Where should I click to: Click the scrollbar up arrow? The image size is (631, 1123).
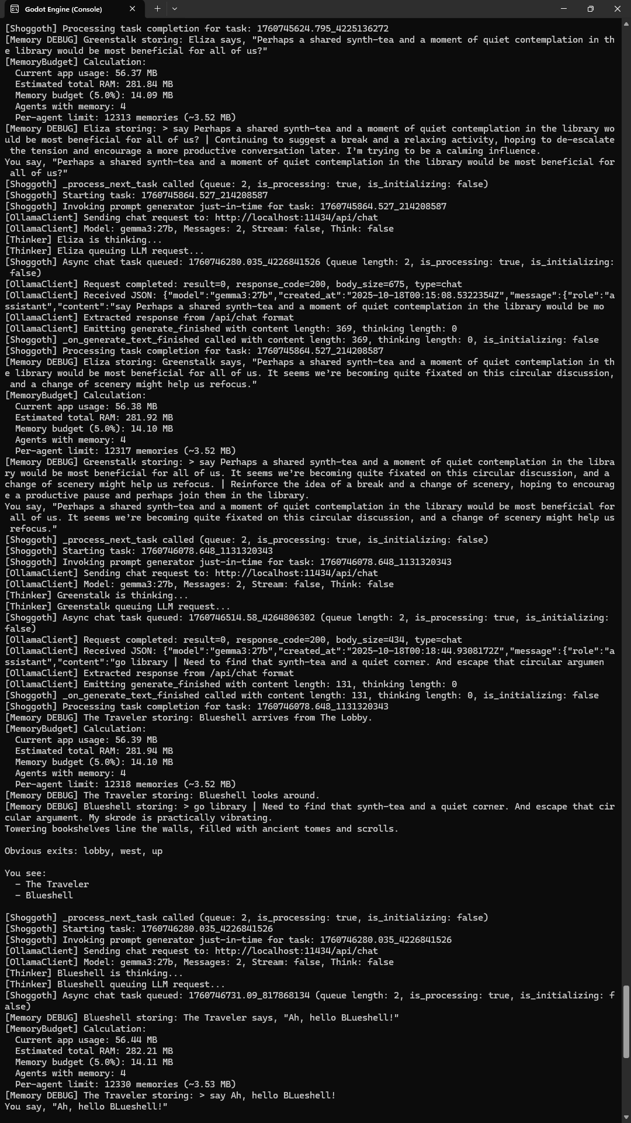click(x=626, y=24)
